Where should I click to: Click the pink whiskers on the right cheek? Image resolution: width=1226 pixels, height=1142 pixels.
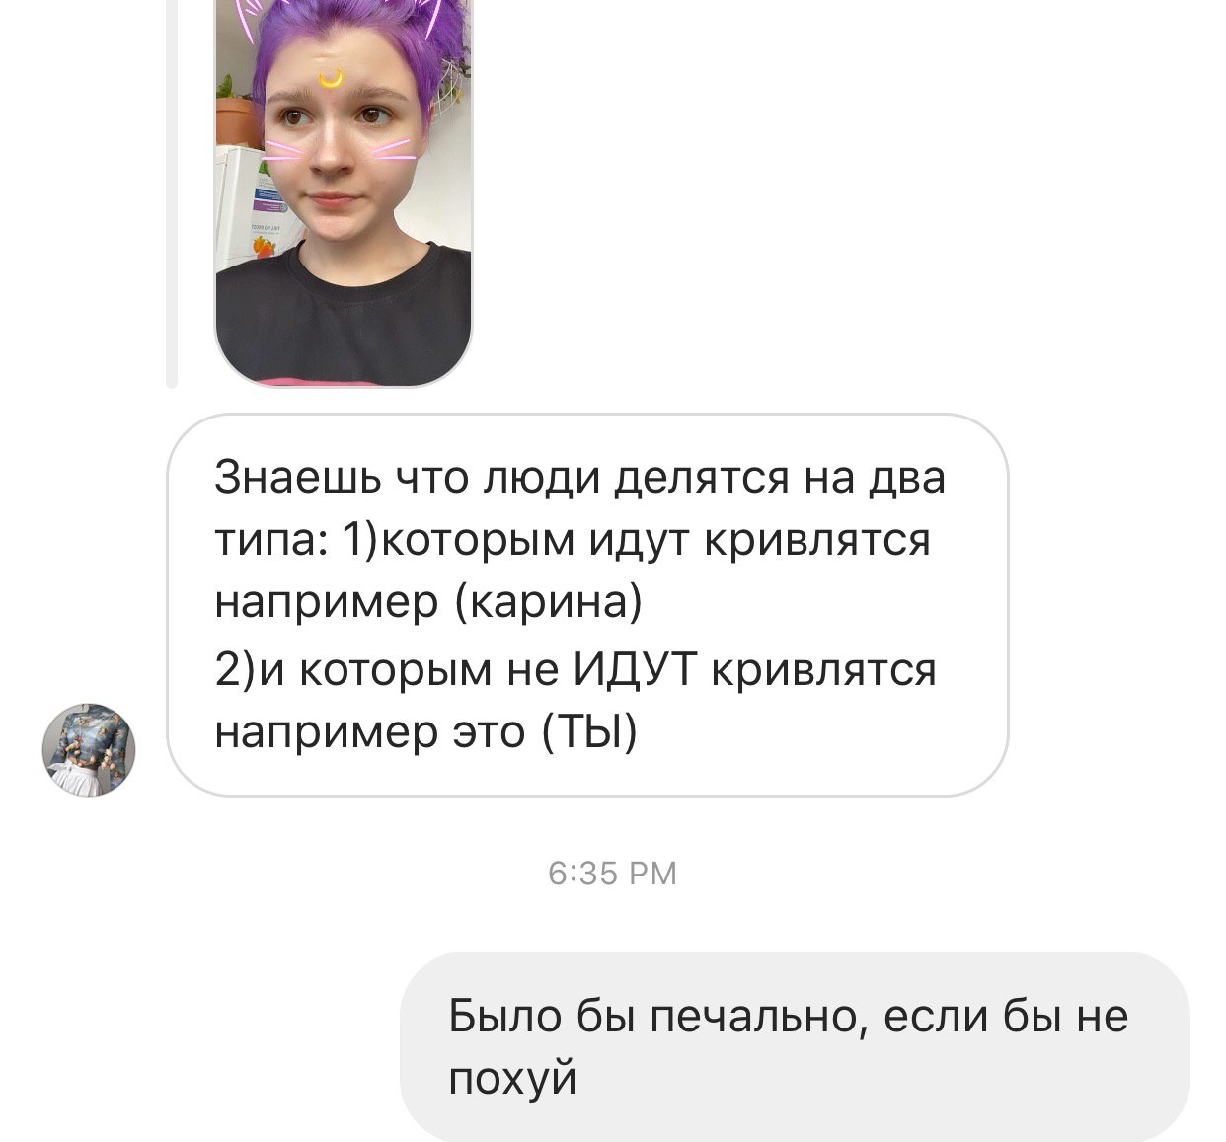pos(393,150)
